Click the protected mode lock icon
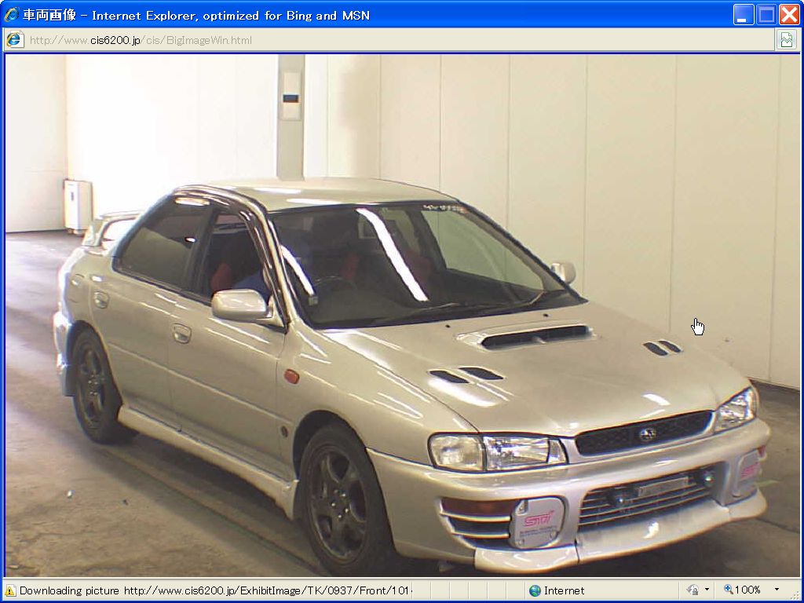The image size is (804, 603). (692, 590)
